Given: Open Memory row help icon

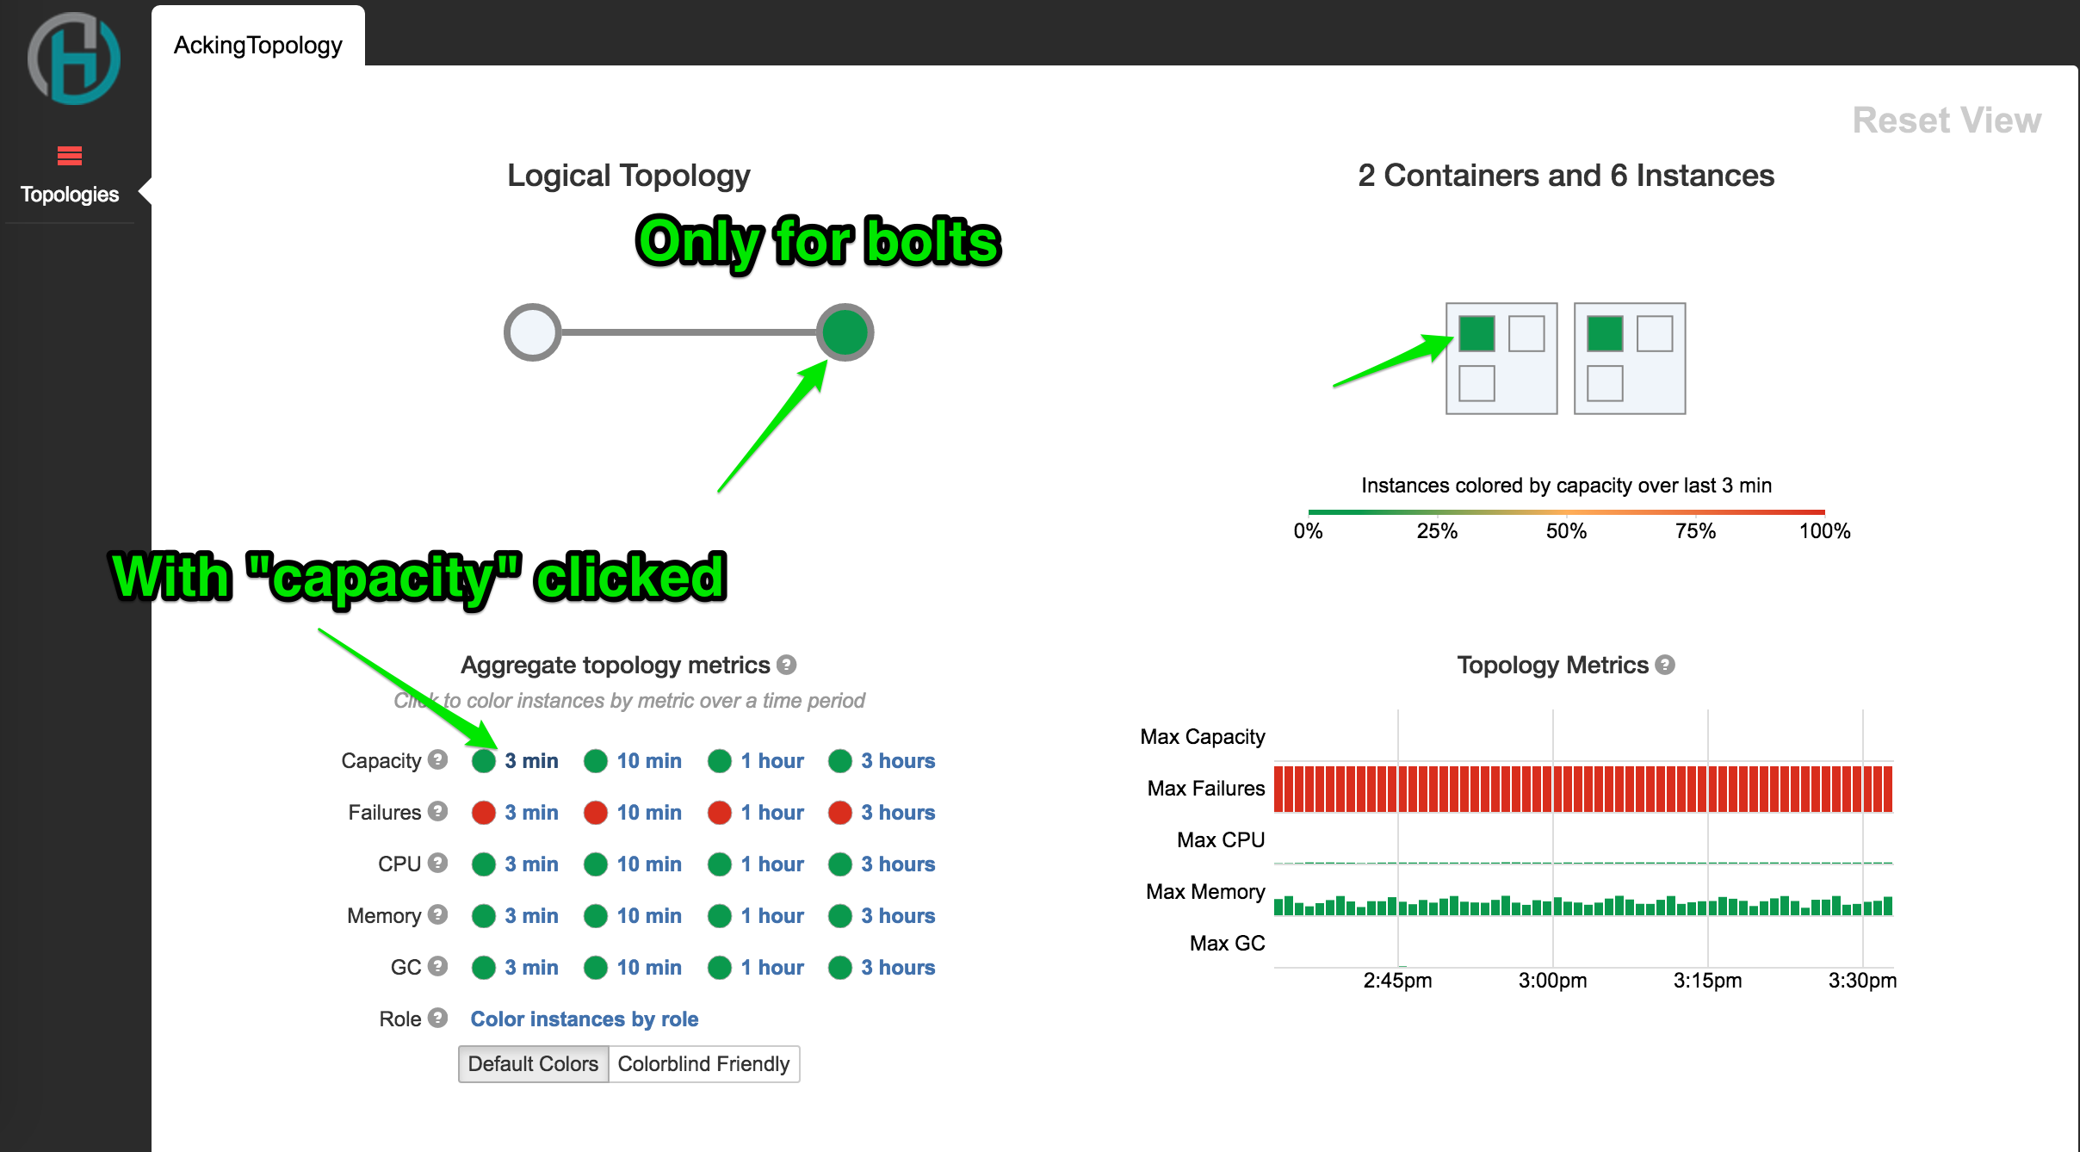Looking at the screenshot, I should click(x=438, y=914).
